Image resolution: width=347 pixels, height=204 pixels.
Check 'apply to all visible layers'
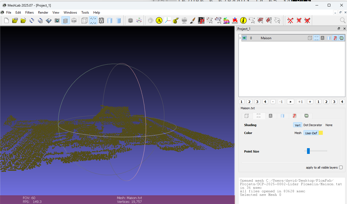[x=341, y=168]
